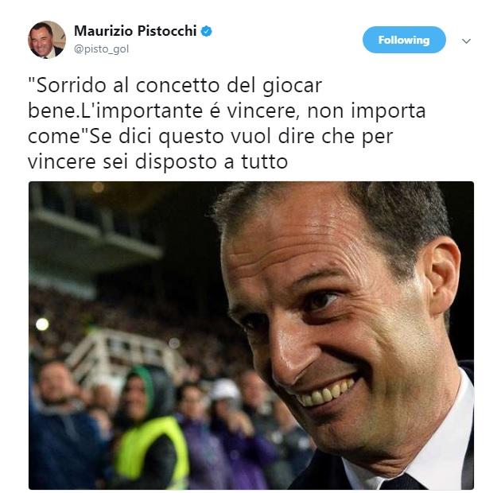The width and height of the screenshot is (501, 493).
Task: Click the tweet line "vincere sei disposto a tutto"
Action: click(x=157, y=161)
